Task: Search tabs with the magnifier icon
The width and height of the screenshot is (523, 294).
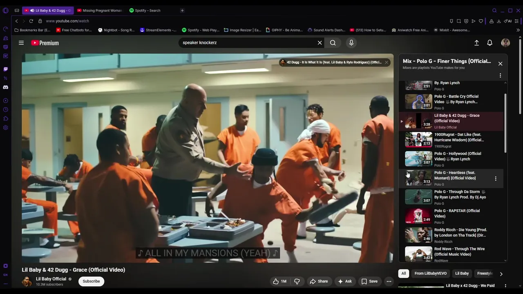Action: click(494, 11)
